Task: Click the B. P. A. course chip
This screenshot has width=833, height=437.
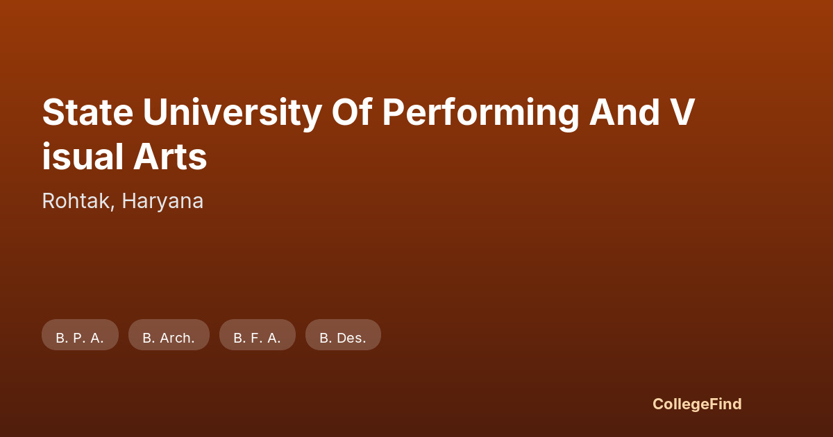Action: coord(80,336)
